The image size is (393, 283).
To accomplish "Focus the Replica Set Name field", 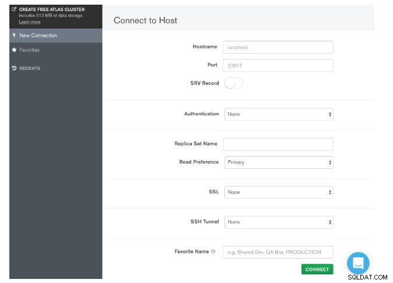I will tap(278, 144).
